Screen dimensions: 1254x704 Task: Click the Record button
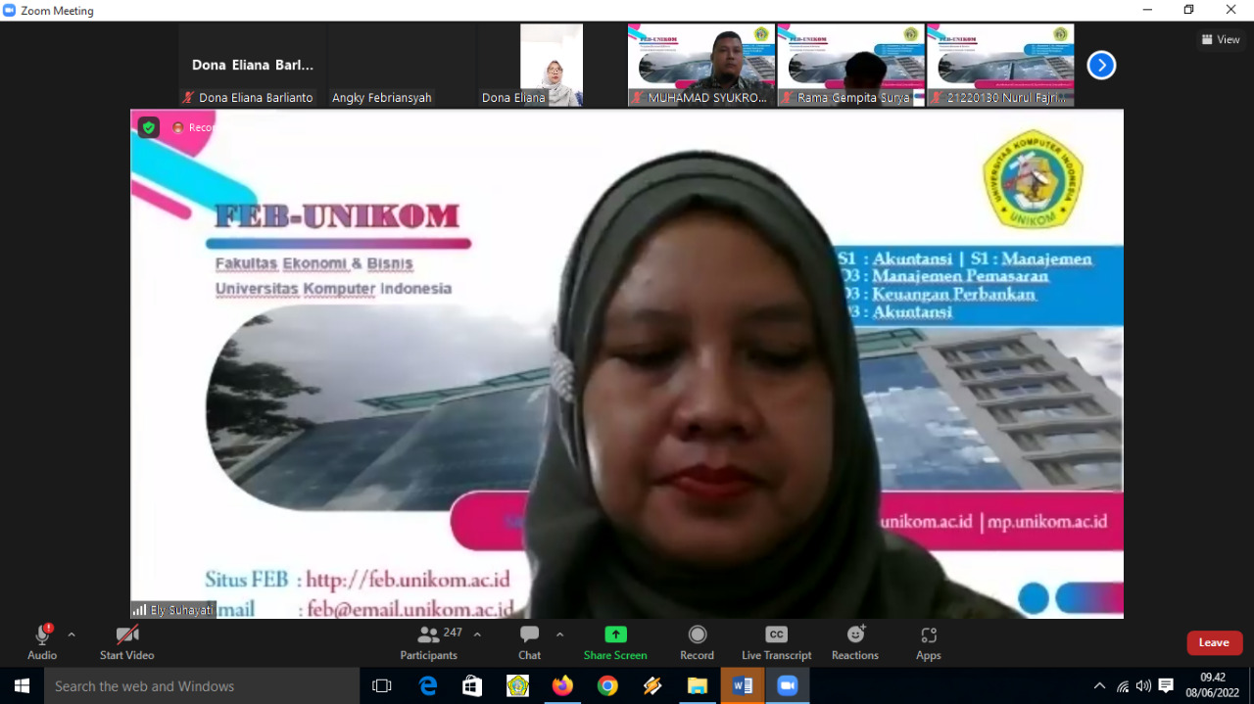pos(698,642)
